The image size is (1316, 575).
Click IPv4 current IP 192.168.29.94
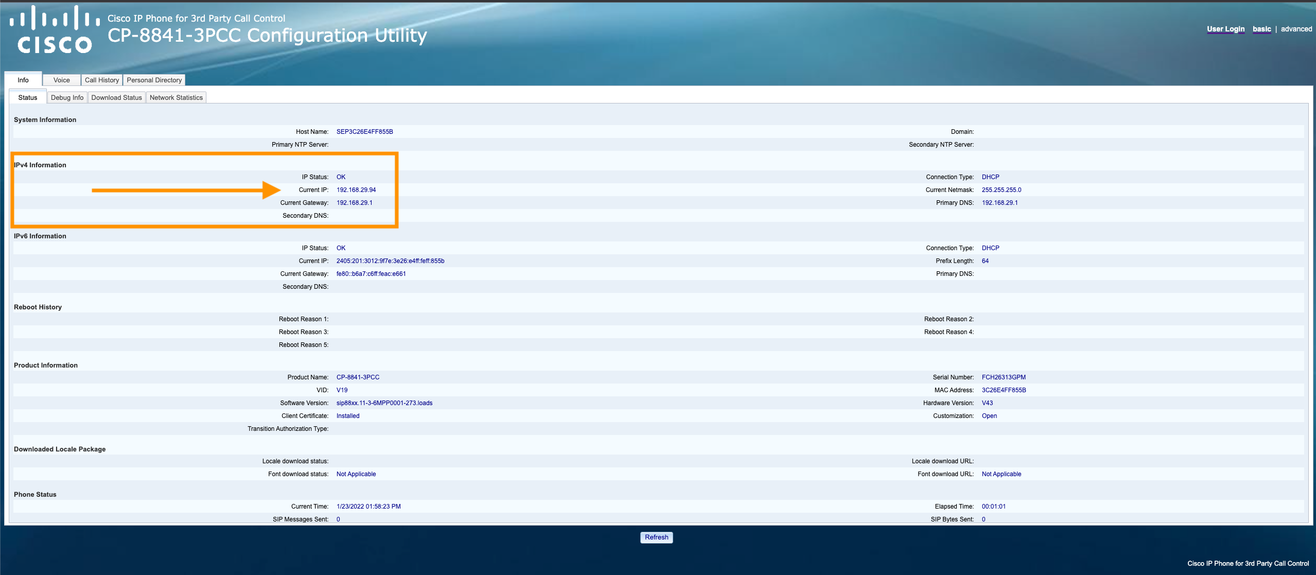point(356,190)
